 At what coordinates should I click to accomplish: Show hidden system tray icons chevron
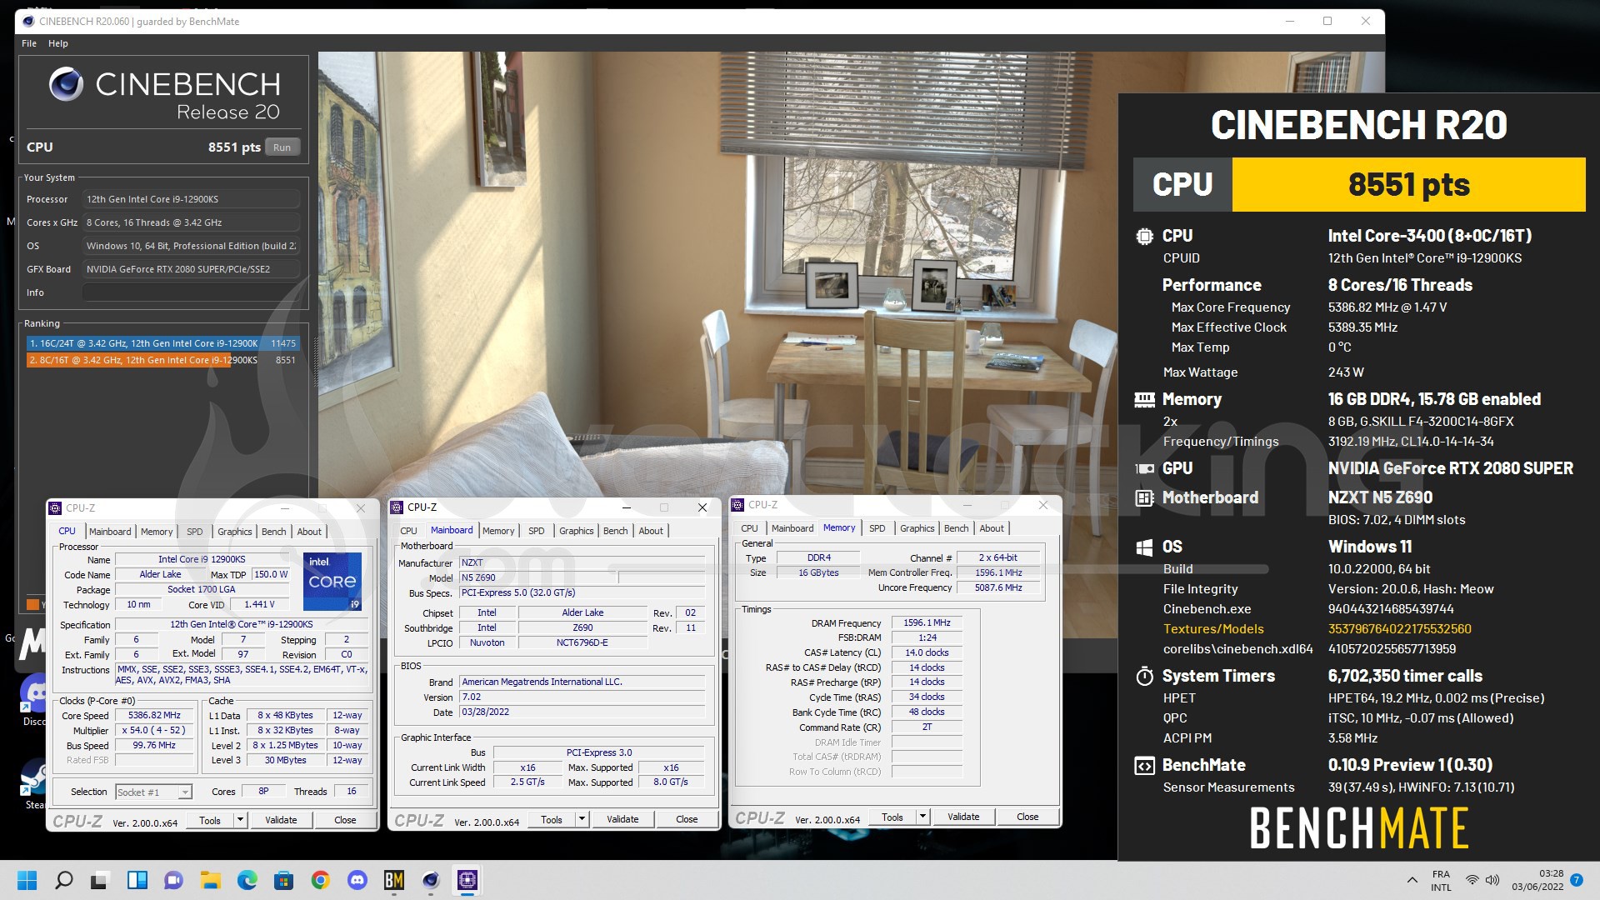[1412, 880]
